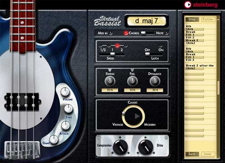Click the Feel 50% value field

[132, 90]
